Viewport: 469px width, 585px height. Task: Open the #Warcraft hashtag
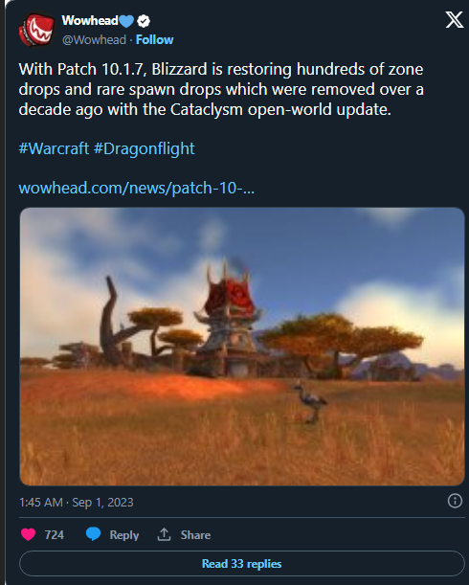pyautogui.click(x=54, y=148)
